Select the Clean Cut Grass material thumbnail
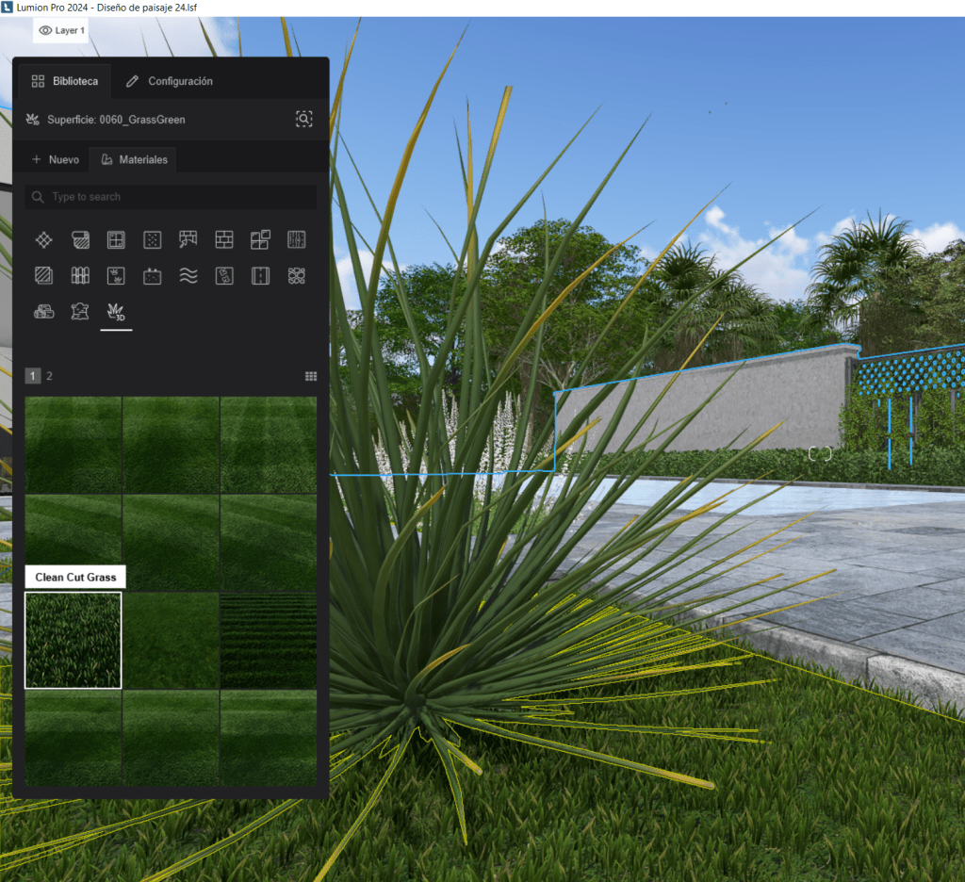This screenshot has height=882, width=965. (73, 639)
